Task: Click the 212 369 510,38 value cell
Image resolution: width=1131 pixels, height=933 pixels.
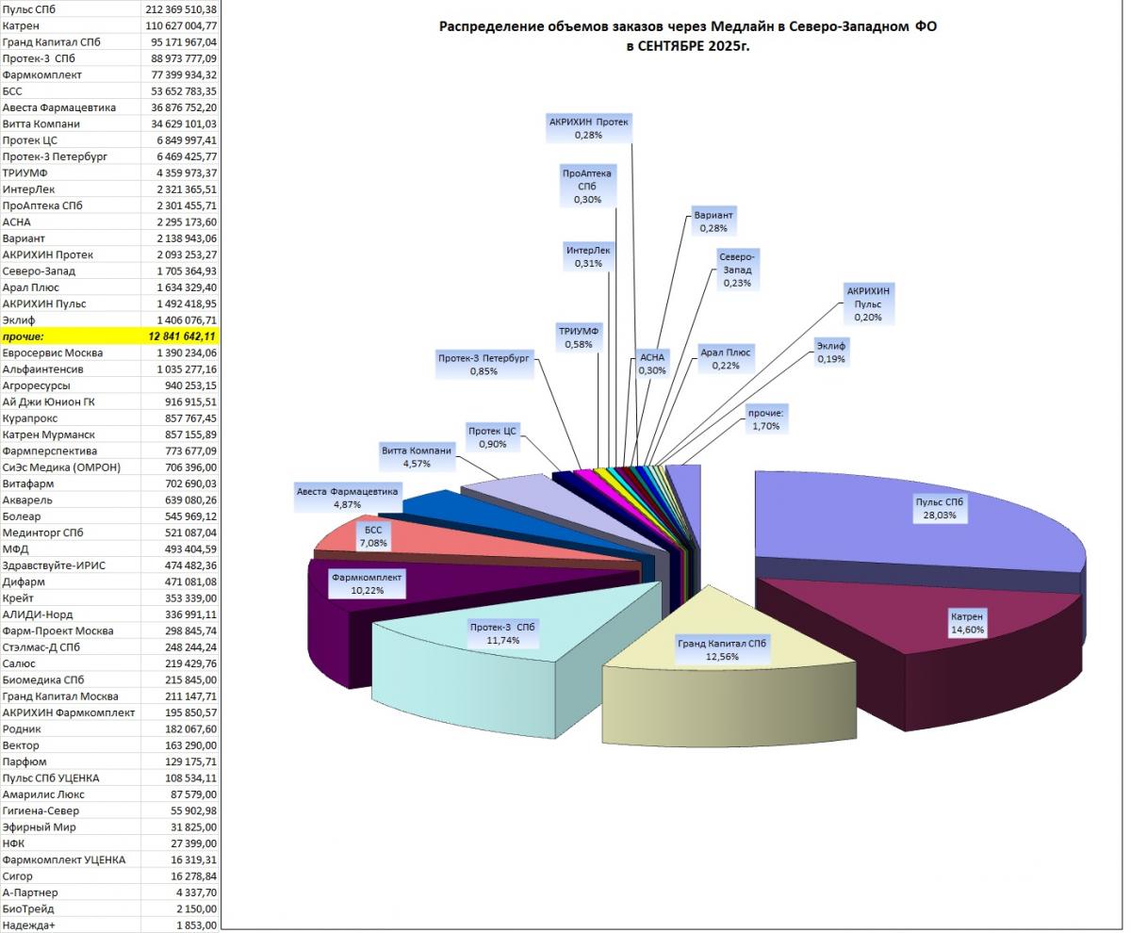Action: click(x=181, y=9)
